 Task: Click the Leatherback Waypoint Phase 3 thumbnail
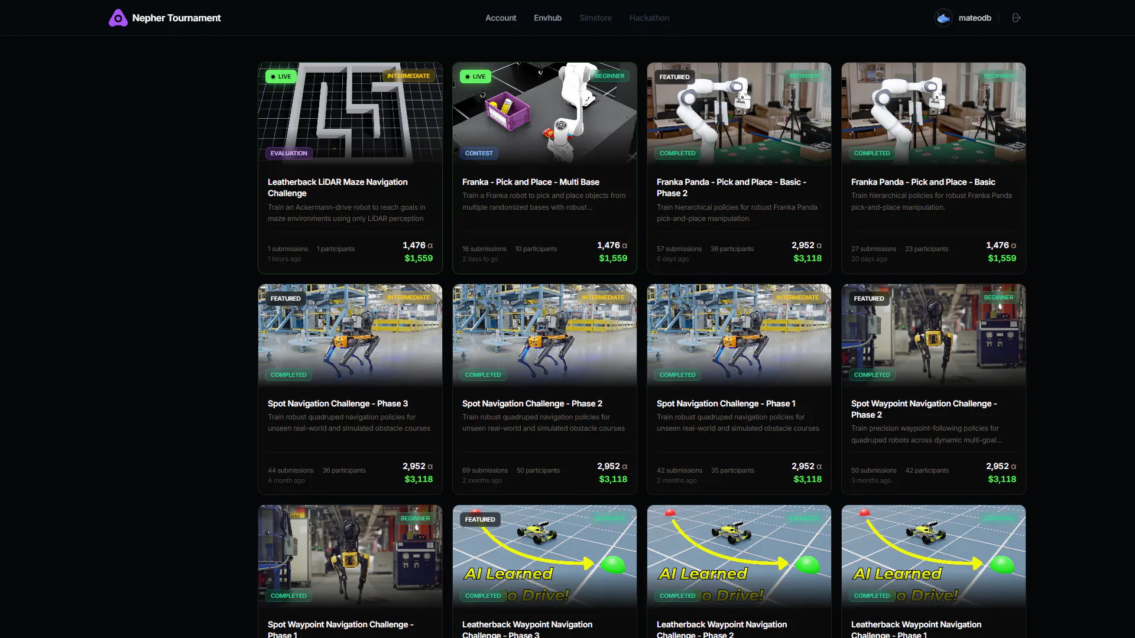[544, 556]
